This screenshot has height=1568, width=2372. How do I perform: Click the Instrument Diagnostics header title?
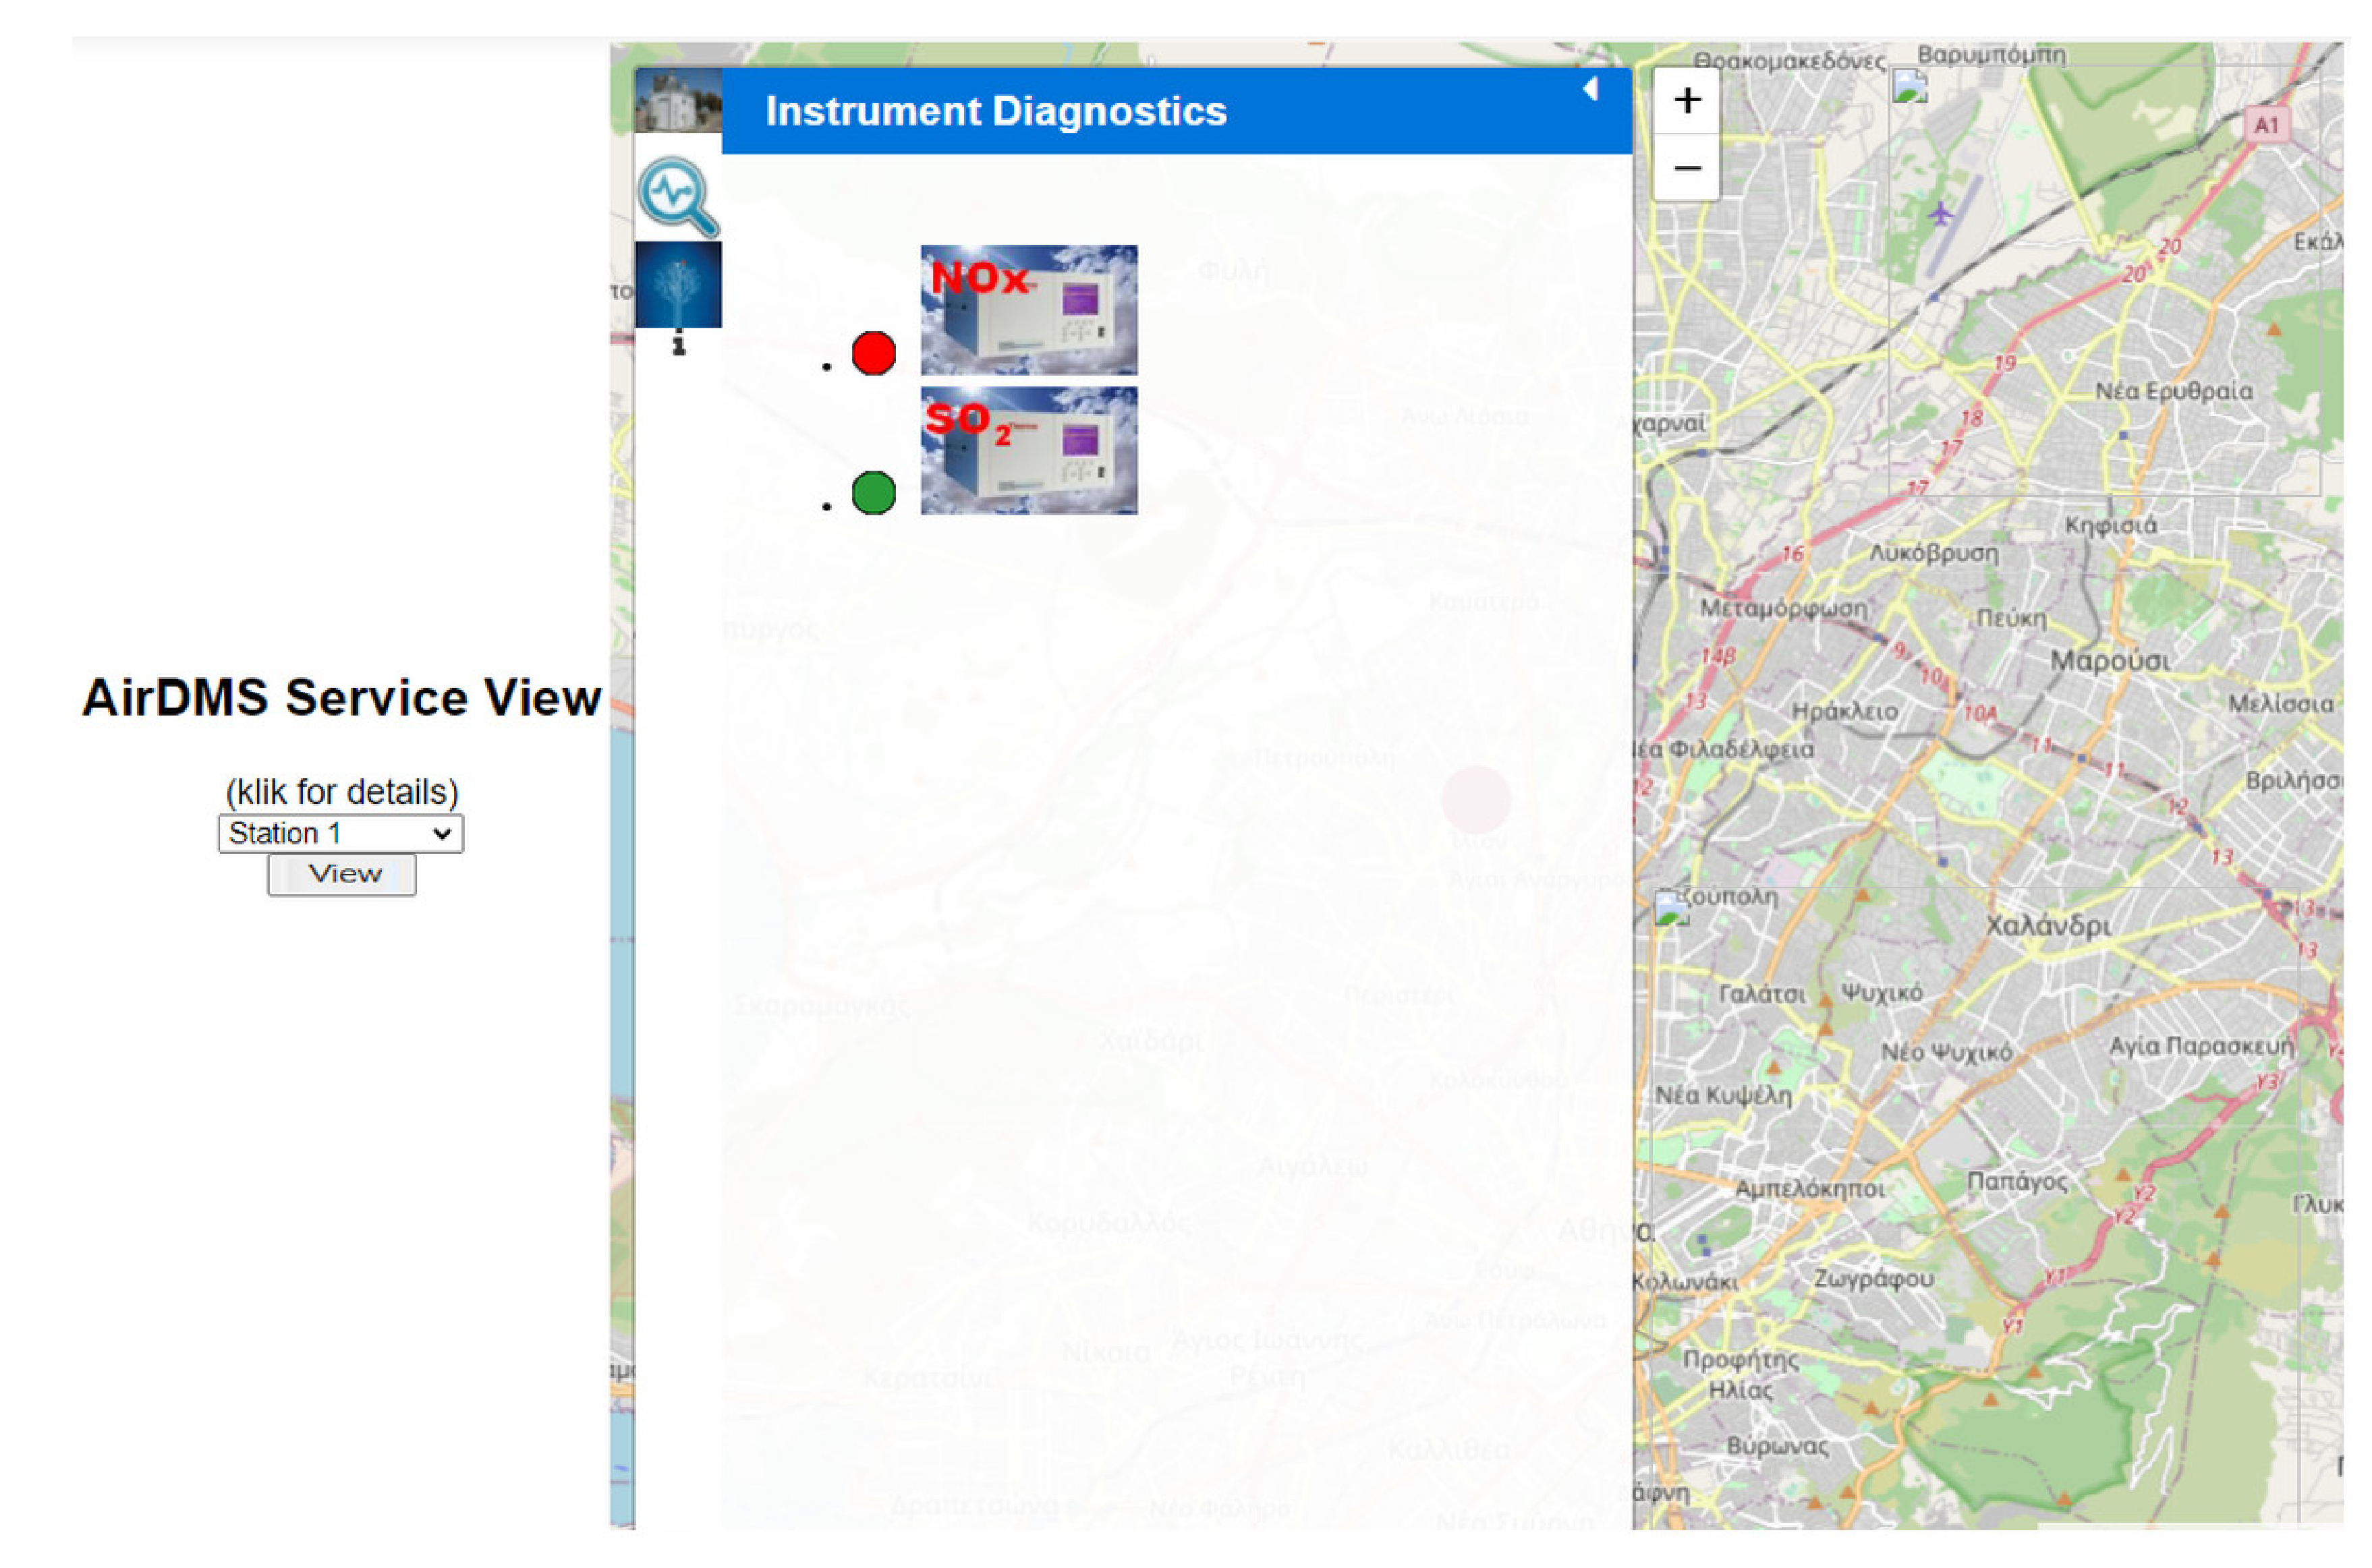tap(996, 111)
